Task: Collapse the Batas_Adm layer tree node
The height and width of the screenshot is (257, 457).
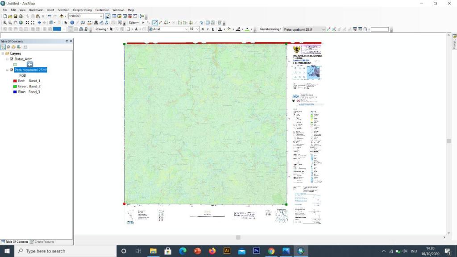Action: [7, 59]
